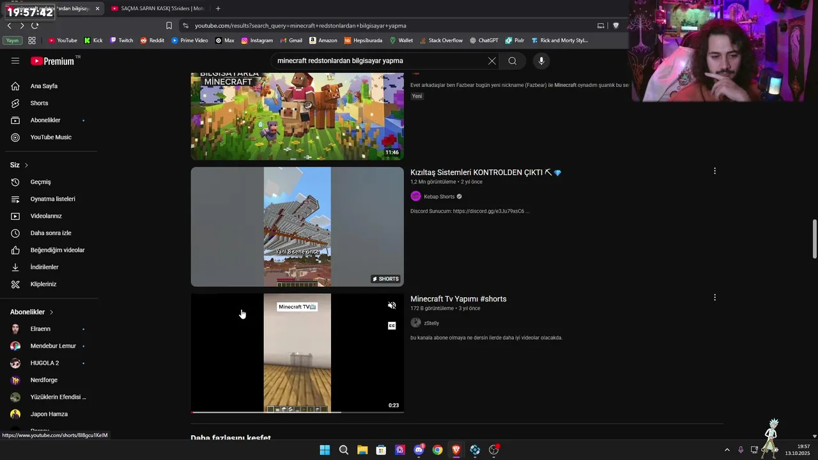Open Google Chrome from the taskbar

(437, 450)
